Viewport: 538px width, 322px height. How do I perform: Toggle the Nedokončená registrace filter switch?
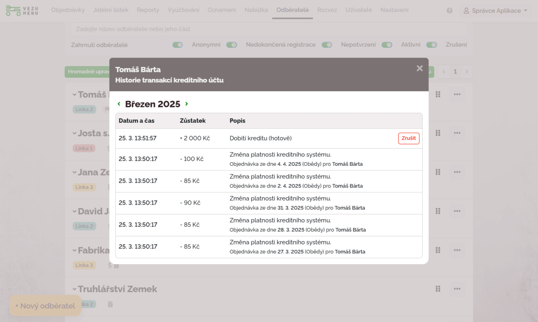tap(231, 45)
